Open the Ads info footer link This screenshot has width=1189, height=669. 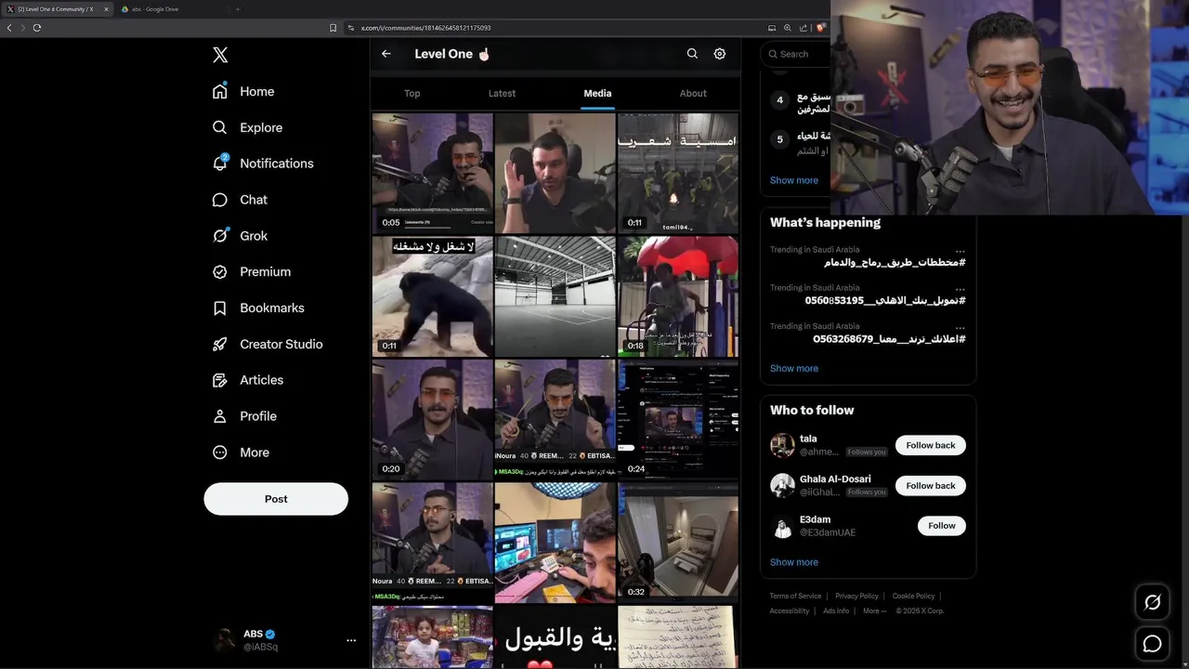(x=836, y=611)
